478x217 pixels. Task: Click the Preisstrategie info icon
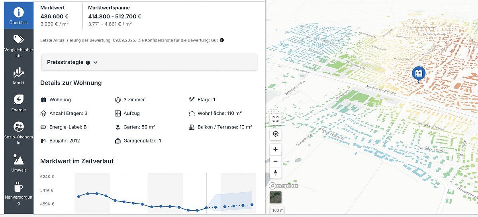click(x=88, y=63)
